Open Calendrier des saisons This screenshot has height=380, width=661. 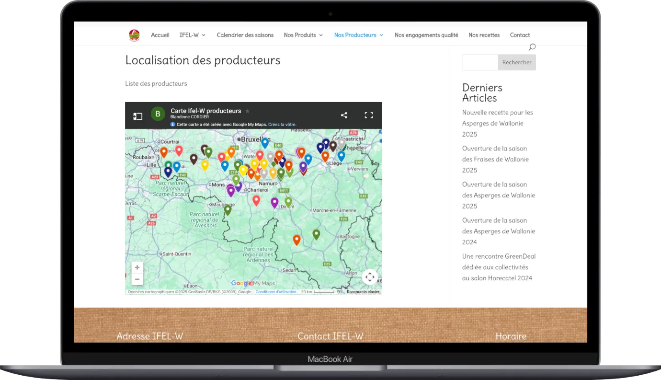[x=245, y=35]
